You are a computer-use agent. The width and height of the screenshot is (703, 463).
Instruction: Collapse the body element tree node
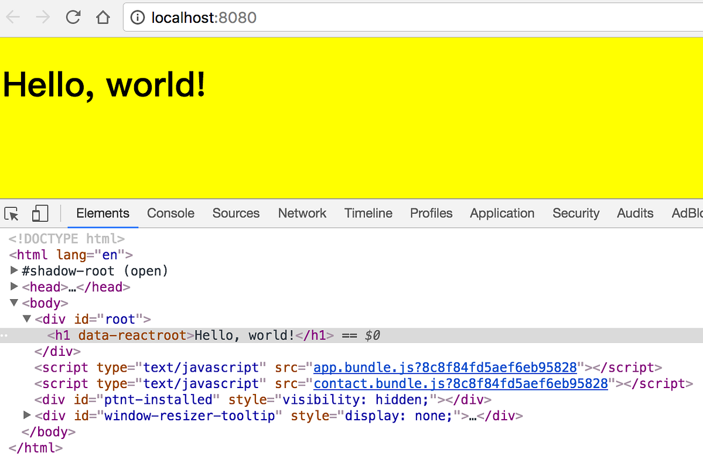pyautogui.click(x=14, y=303)
